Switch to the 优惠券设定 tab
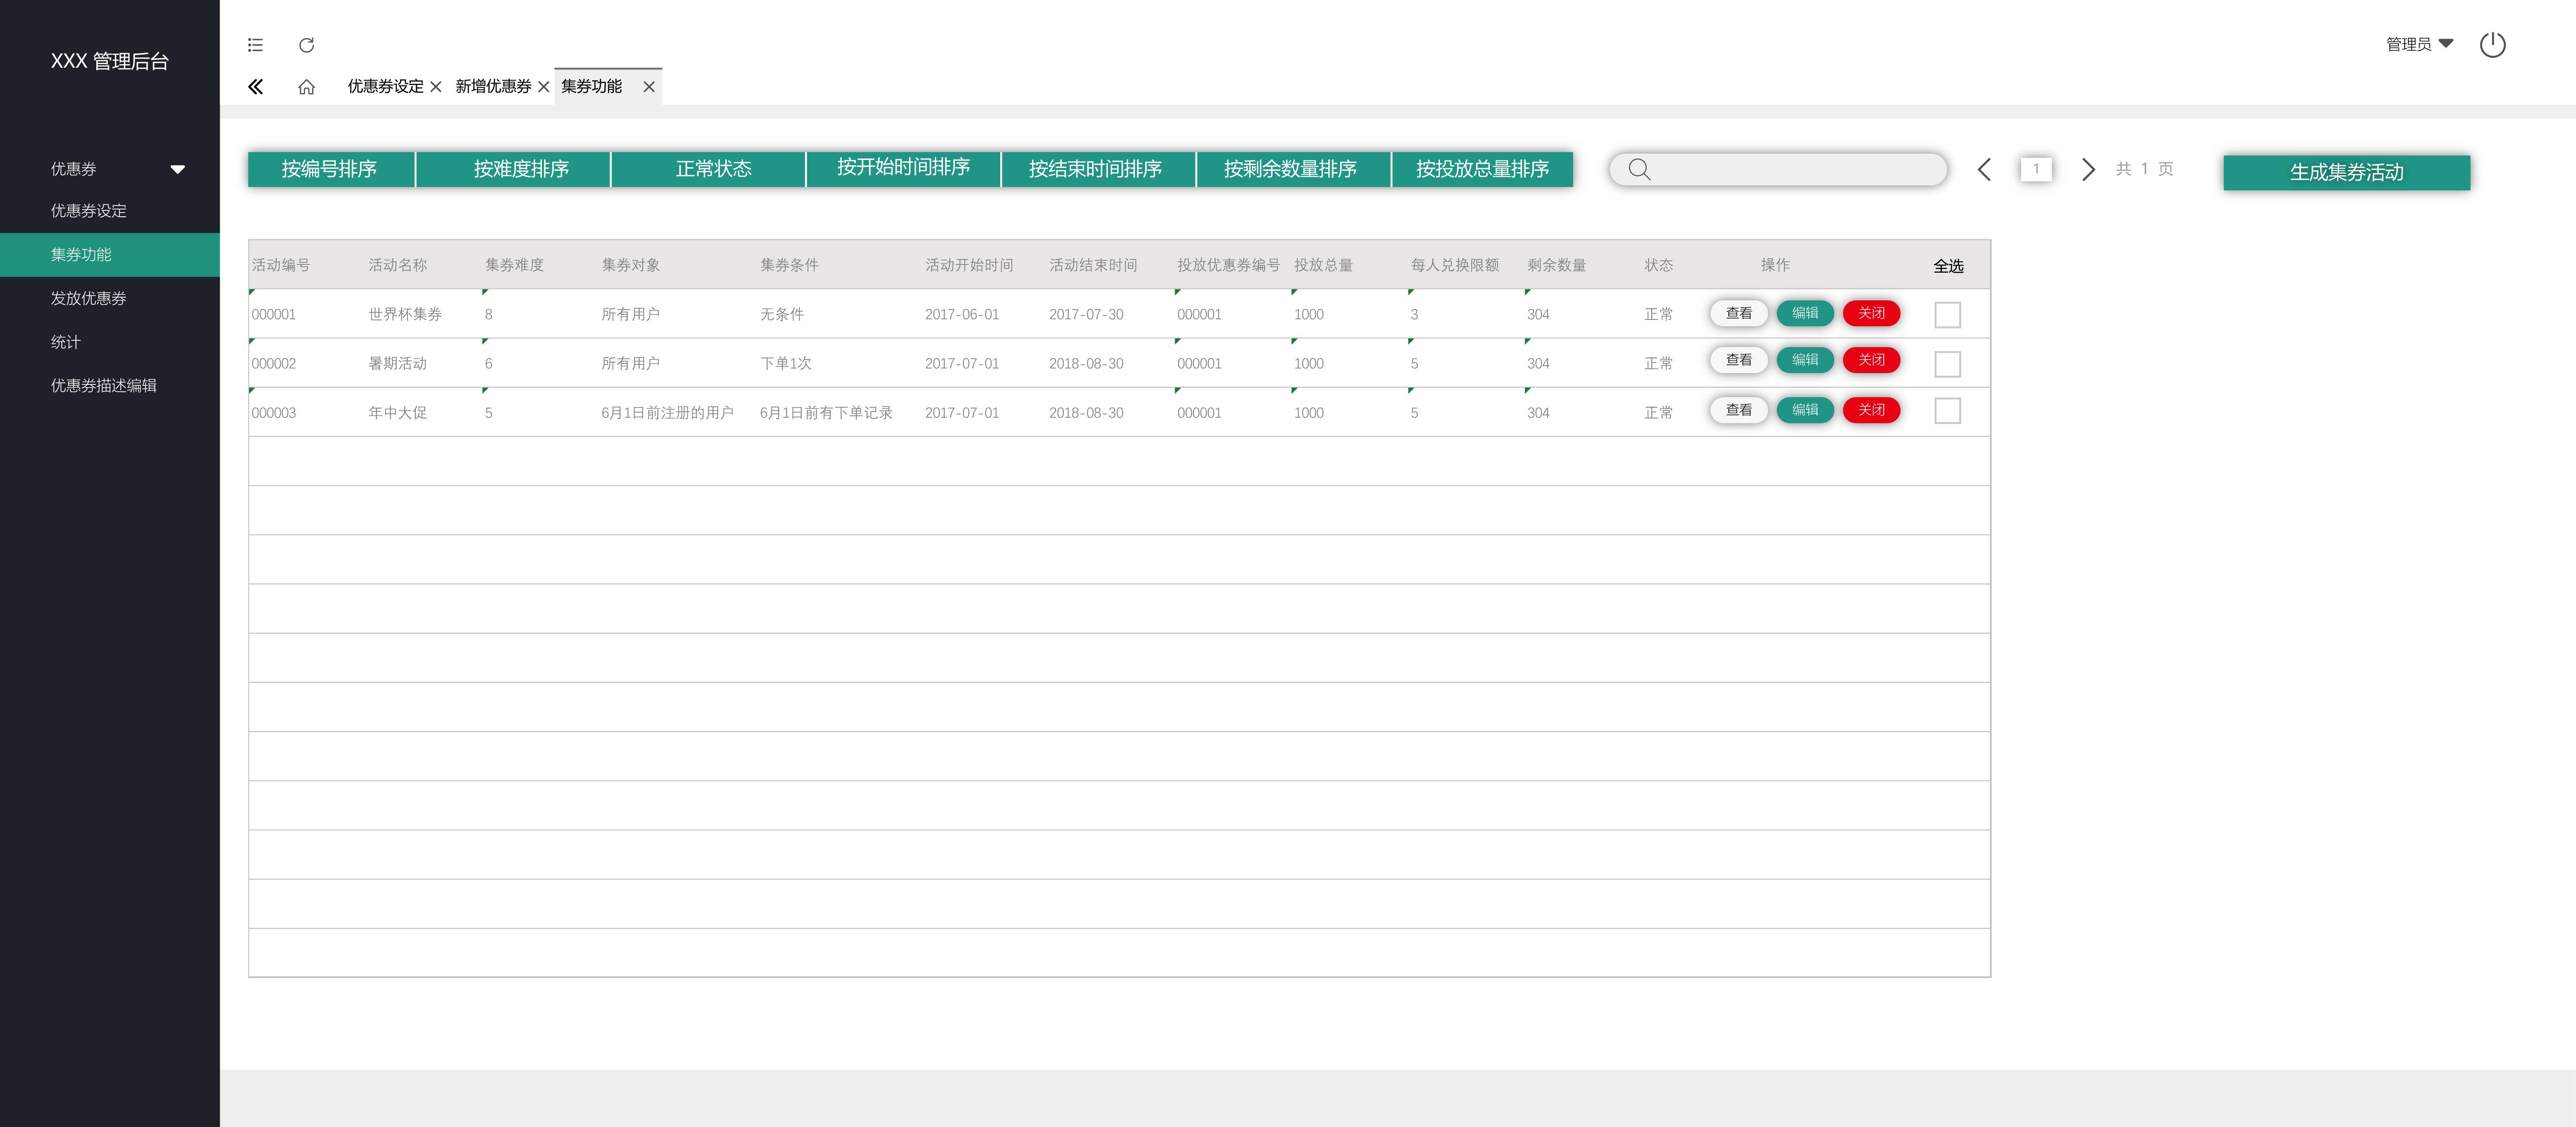This screenshot has height=1127, width=2576. tap(385, 87)
